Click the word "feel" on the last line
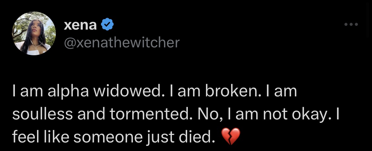This screenshot has width=372, height=151. tap(24, 137)
